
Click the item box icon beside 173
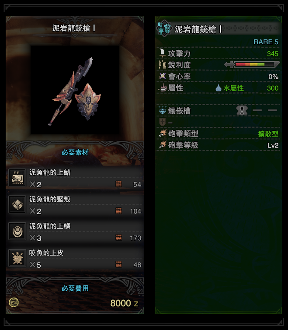pyautogui.click(x=118, y=237)
